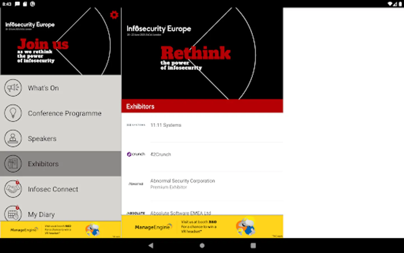
Task: Open My Diary from the menu
Action: (61, 211)
